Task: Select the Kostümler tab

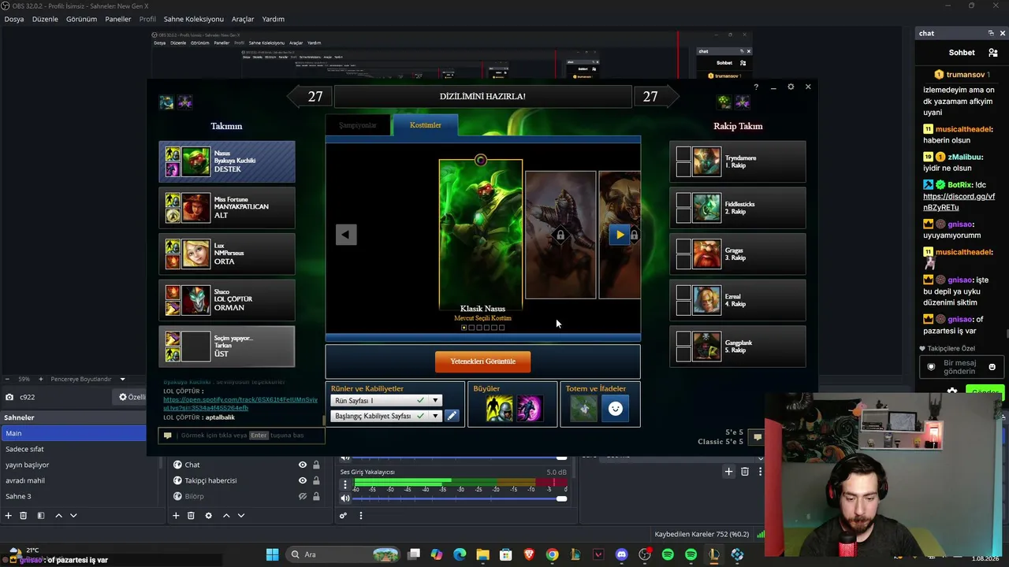Action: click(x=426, y=125)
